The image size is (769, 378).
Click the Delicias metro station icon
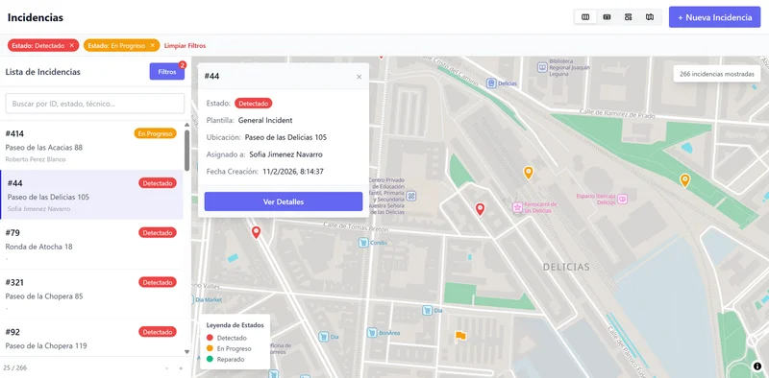click(491, 83)
